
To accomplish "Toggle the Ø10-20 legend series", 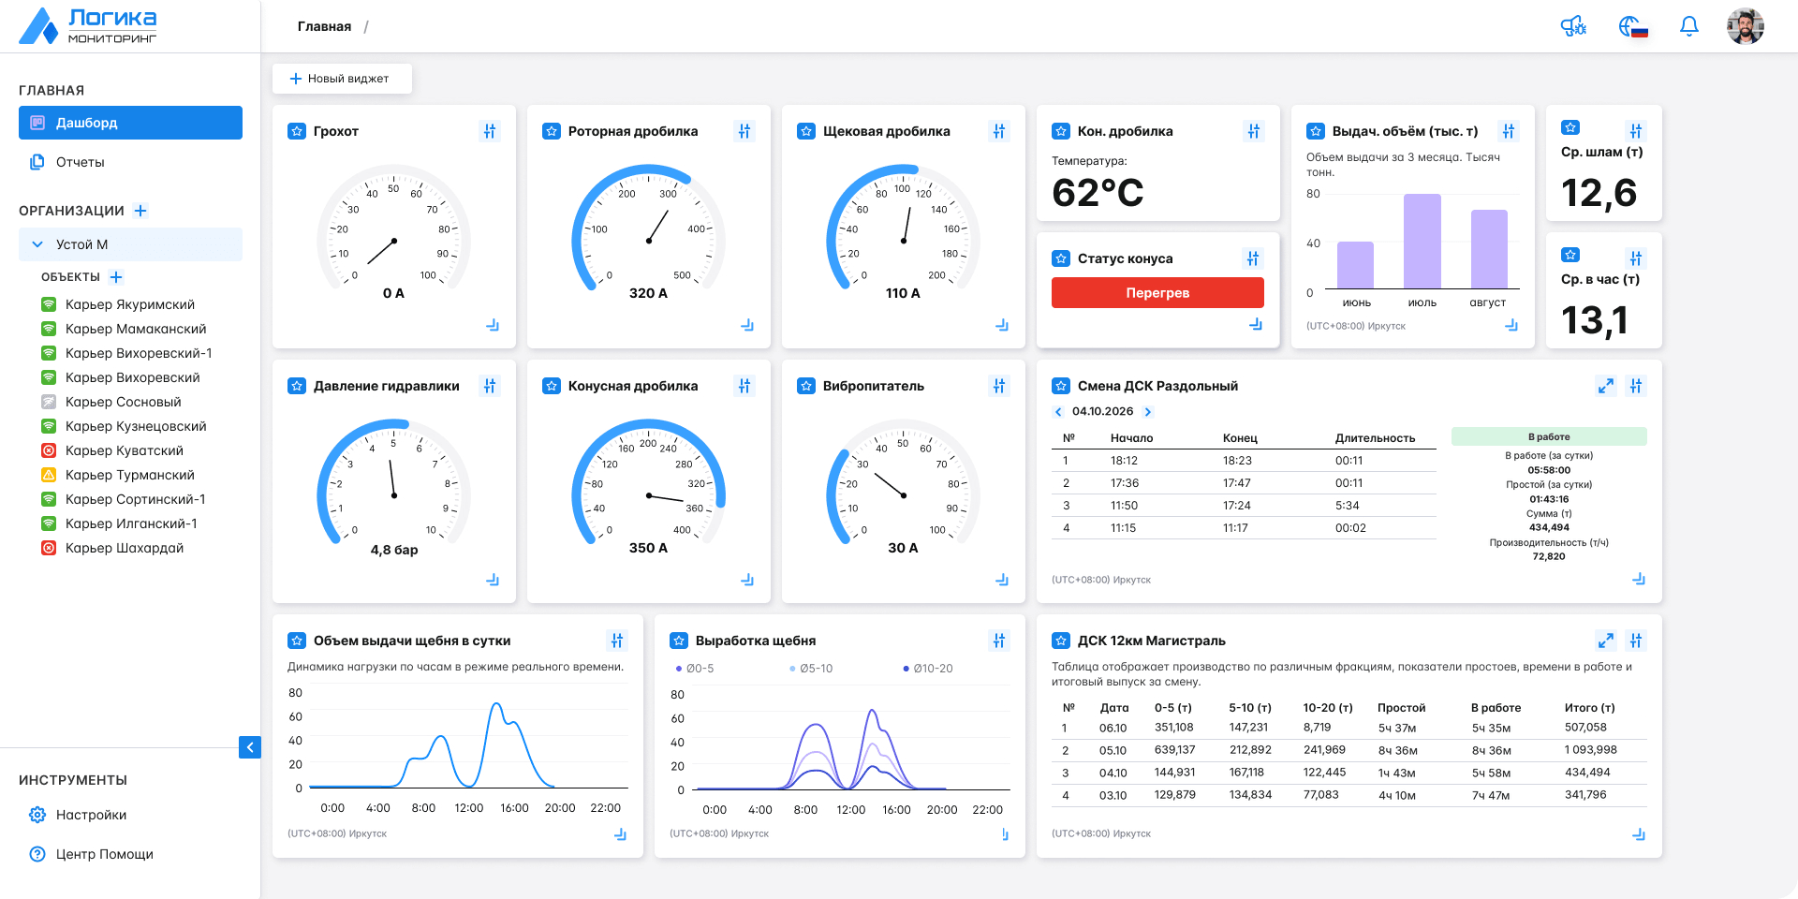I will pos(928,669).
